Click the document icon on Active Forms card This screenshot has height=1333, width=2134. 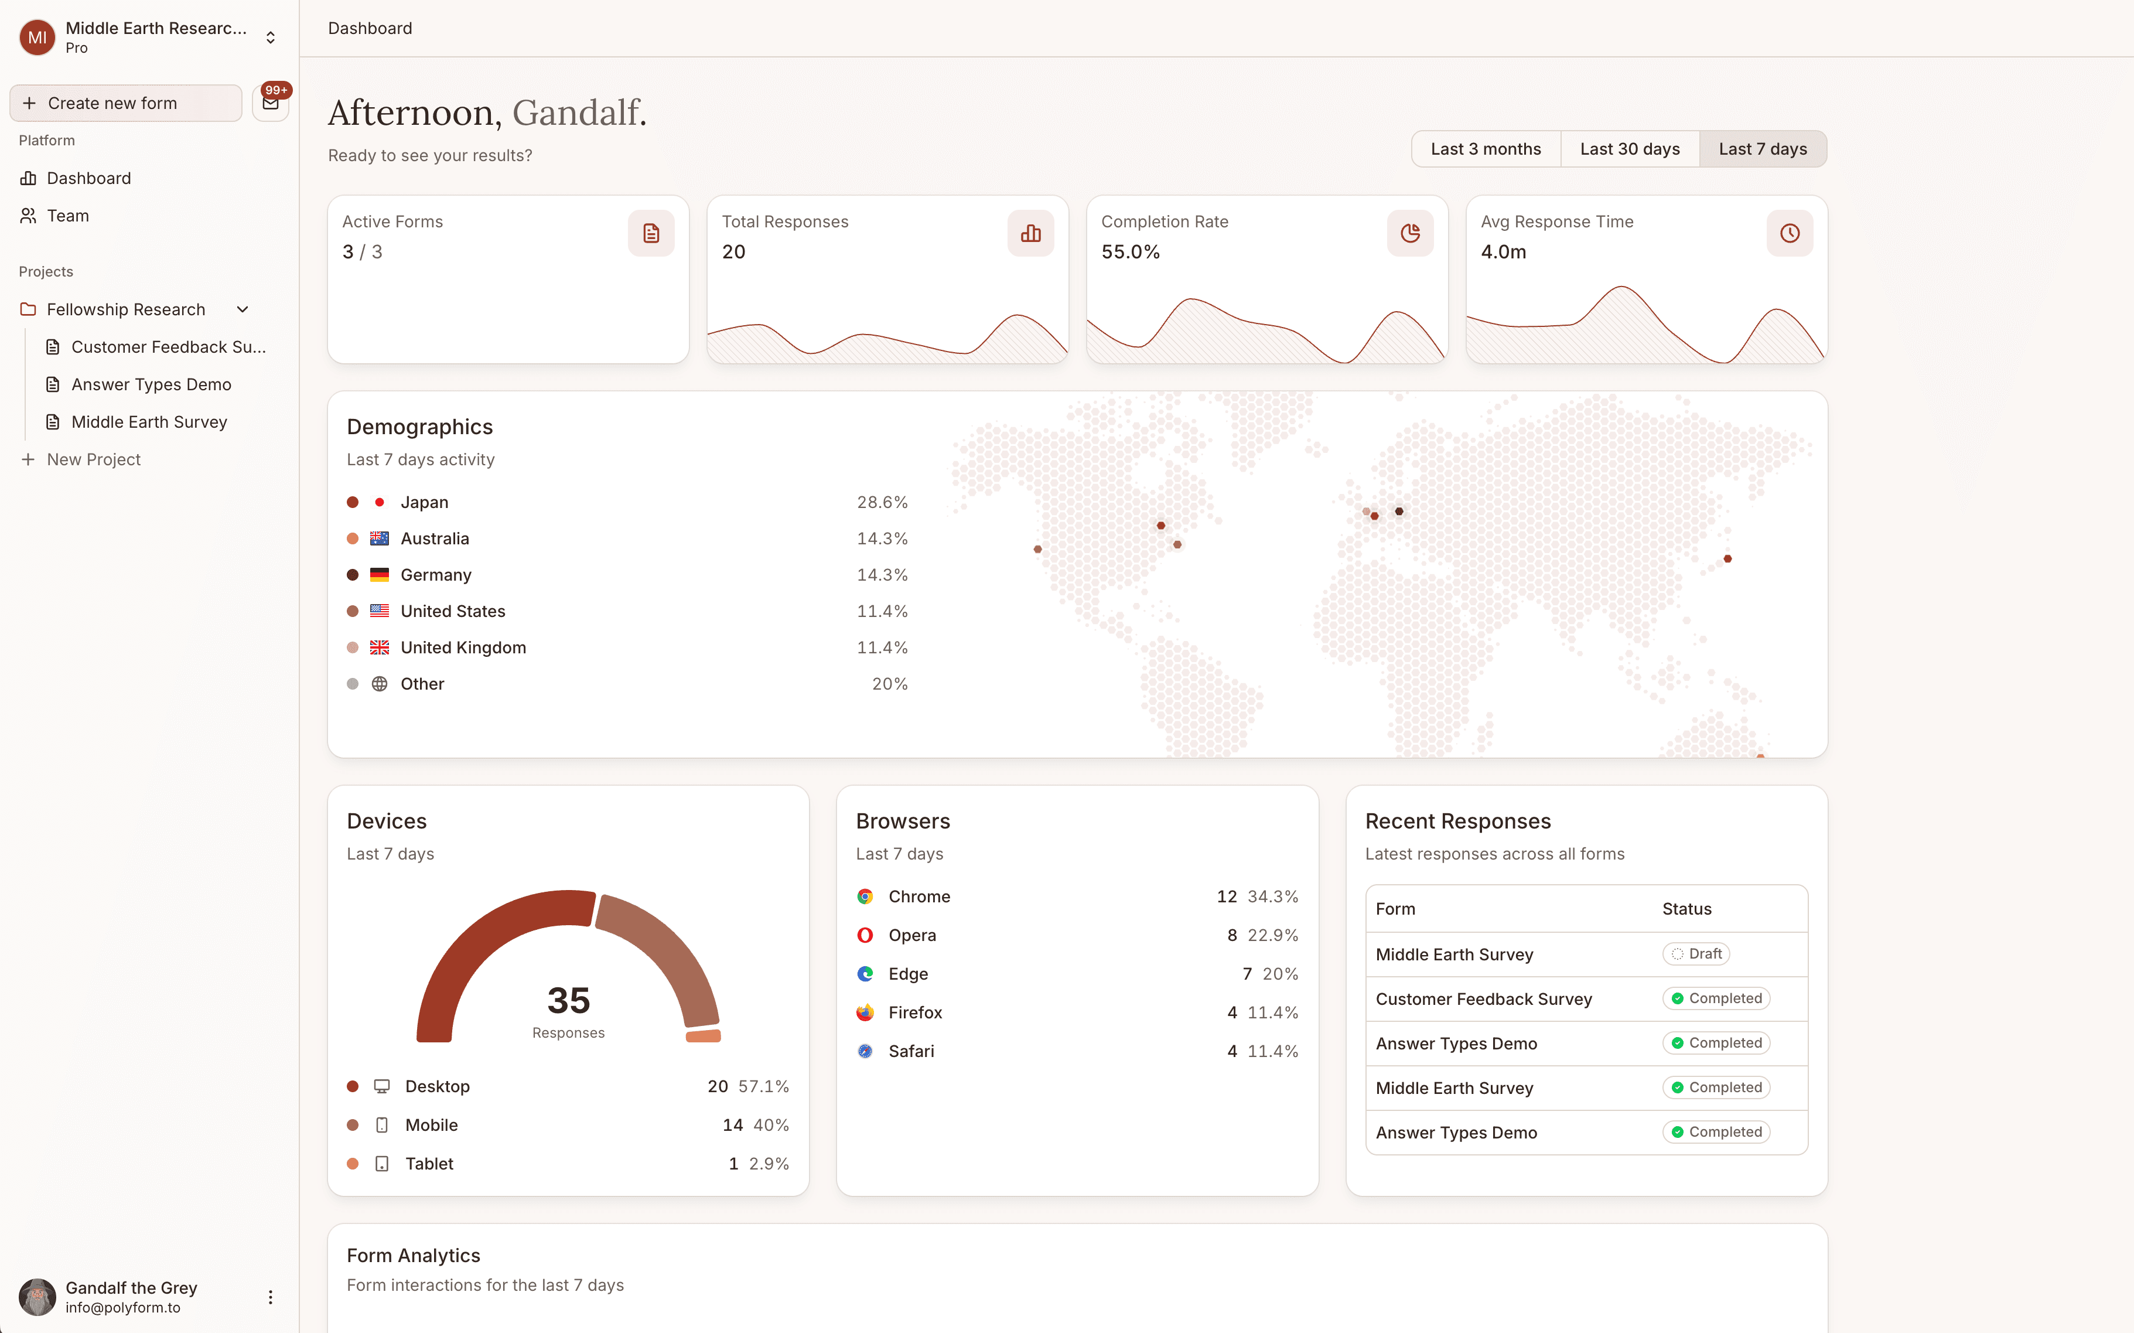[x=651, y=233]
